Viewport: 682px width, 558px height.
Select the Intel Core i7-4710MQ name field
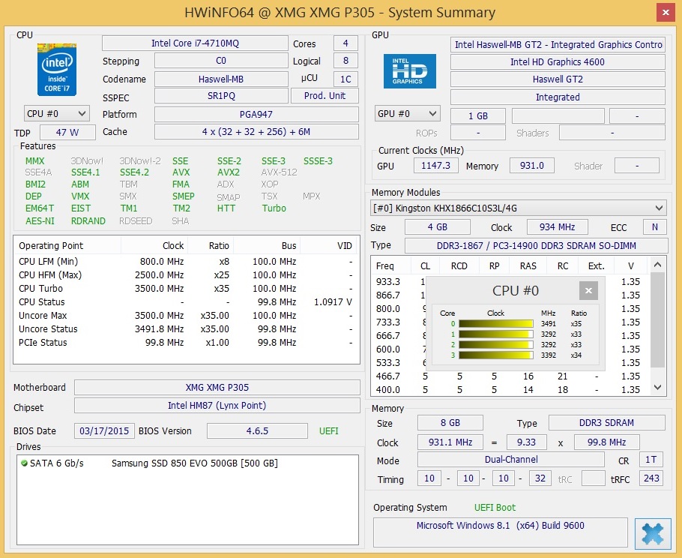point(195,43)
